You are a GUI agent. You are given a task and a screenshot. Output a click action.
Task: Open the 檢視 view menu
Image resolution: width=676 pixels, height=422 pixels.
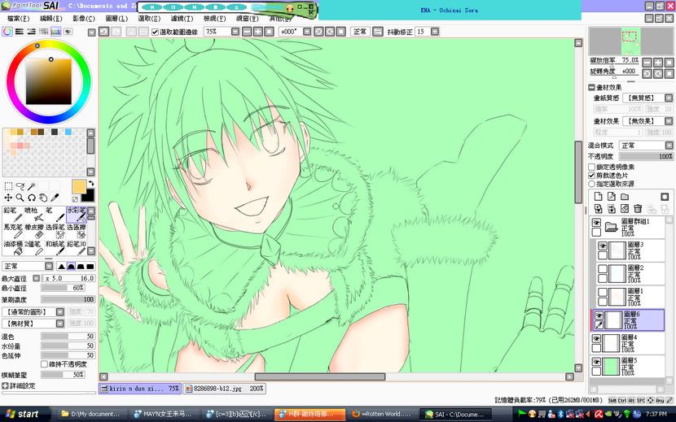[x=214, y=19]
